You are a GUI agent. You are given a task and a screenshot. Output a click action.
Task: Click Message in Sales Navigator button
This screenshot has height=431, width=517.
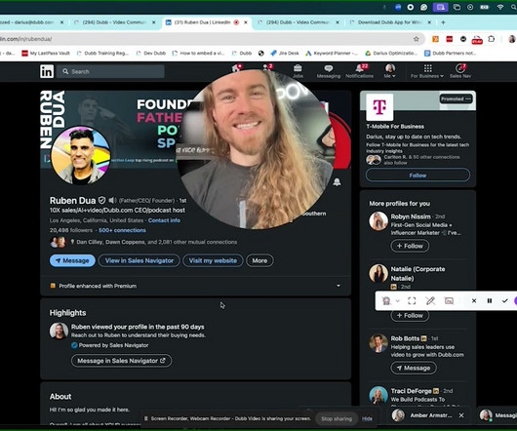click(x=121, y=361)
